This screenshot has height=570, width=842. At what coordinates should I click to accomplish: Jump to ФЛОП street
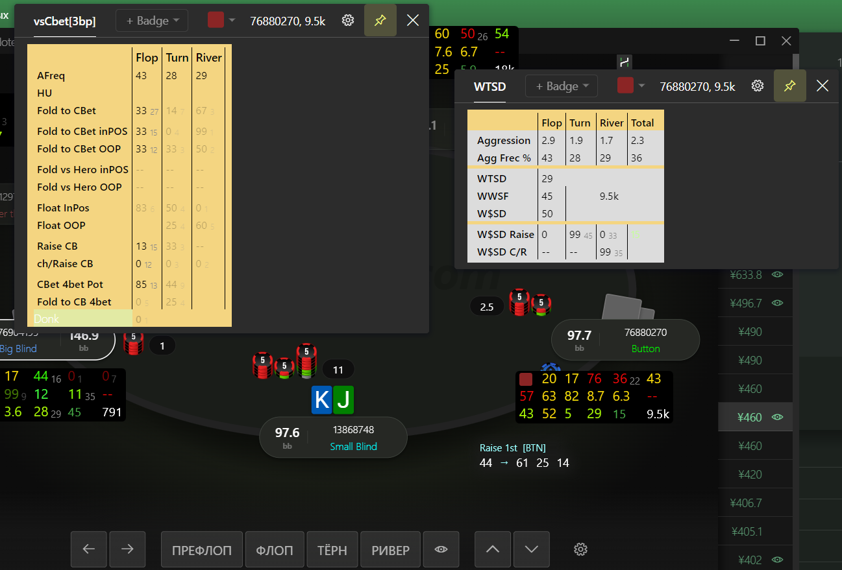[x=275, y=550]
